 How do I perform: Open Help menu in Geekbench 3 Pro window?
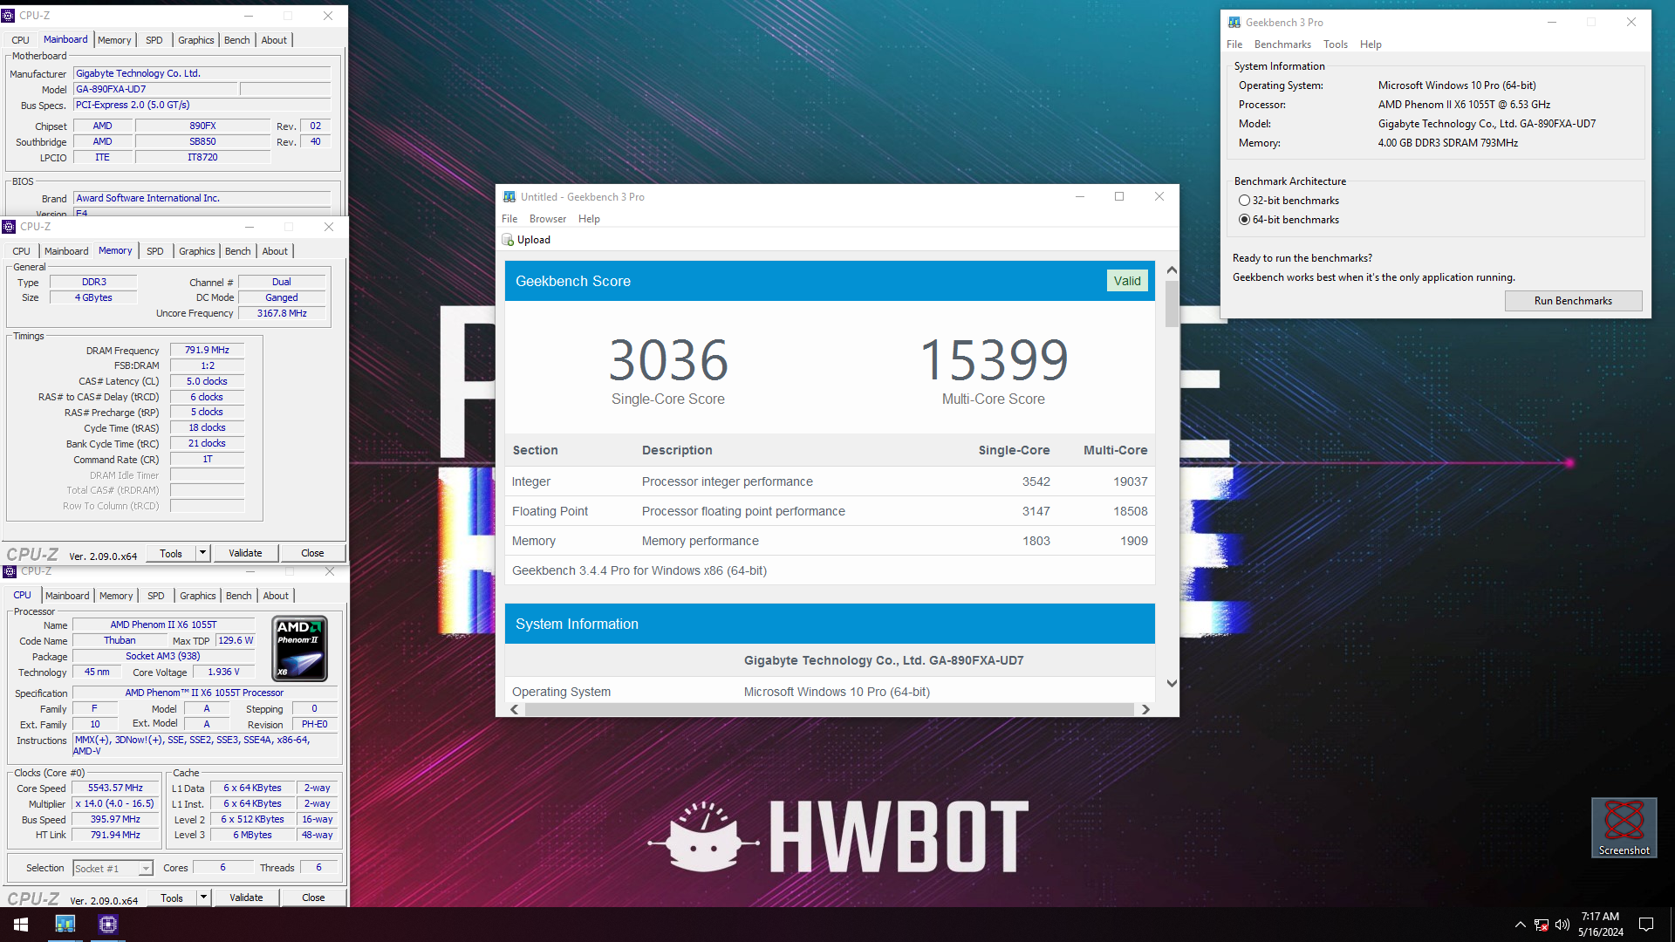[x=1371, y=44]
